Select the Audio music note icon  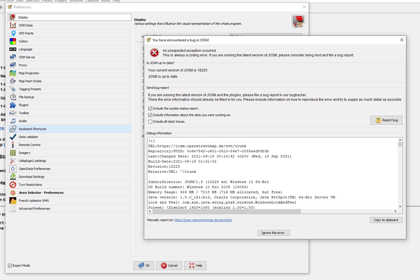13,121
